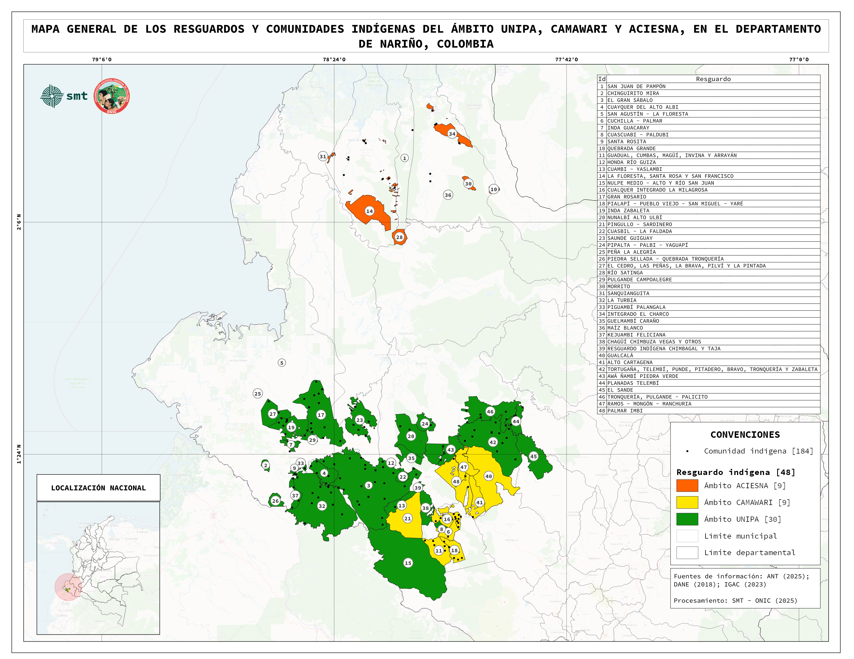Click the green Ámbito UNIPA swatch
Screen dimensions: 854x659
(x=687, y=519)
